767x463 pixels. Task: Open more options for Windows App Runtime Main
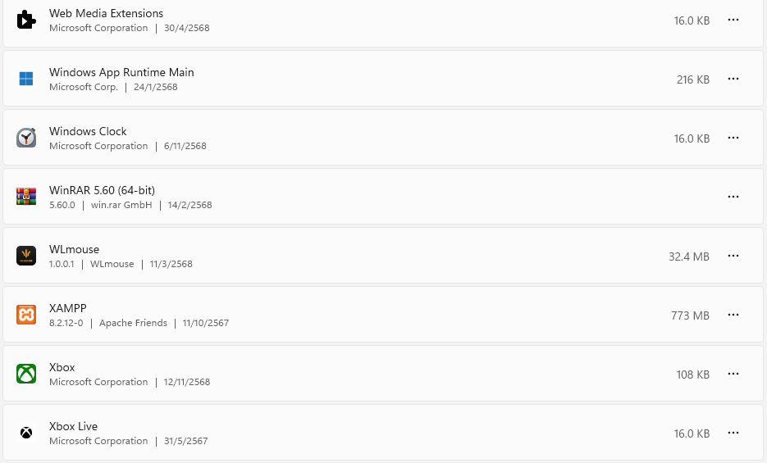tap(733, 79)
